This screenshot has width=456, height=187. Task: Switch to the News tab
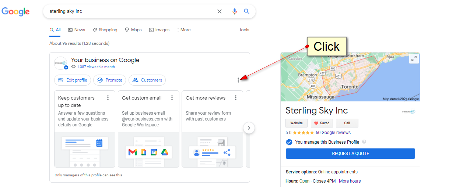coord(77,30)
